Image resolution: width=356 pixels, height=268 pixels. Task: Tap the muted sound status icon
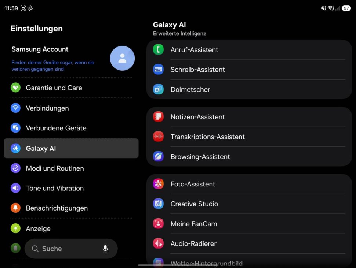323,8
